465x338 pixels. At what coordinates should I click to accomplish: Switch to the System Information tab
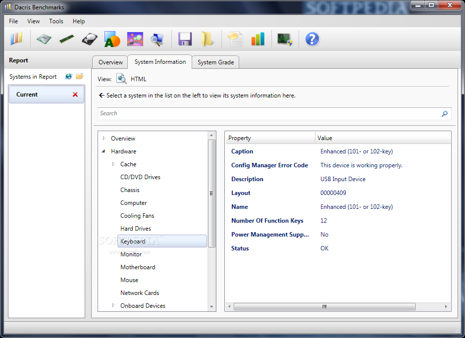click(160, 62)
